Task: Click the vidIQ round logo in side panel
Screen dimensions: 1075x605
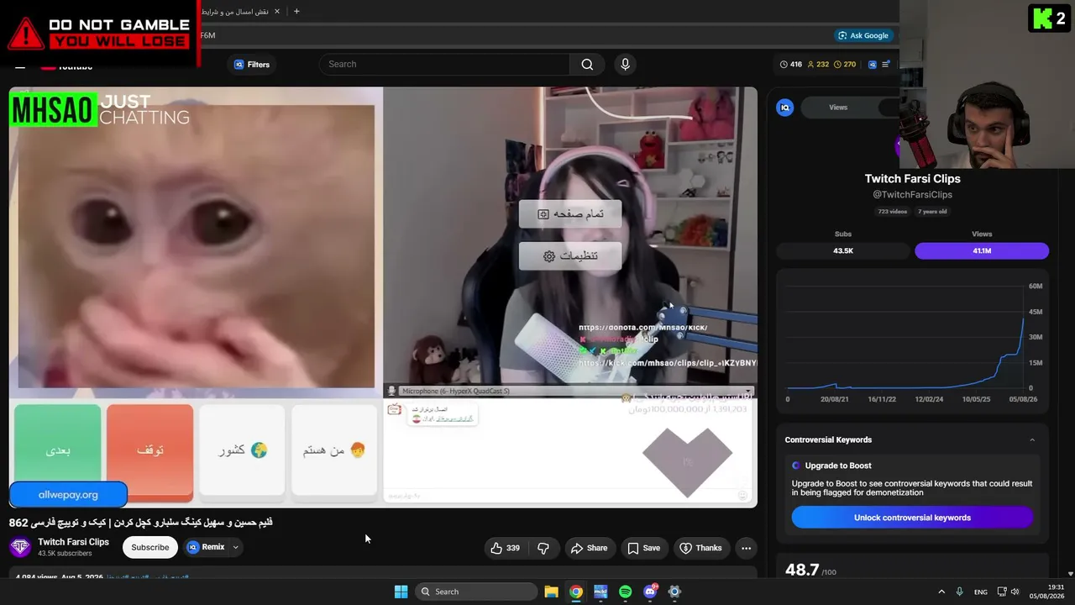Action: [785, 108]
